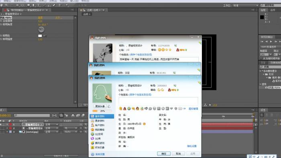Open the workspace dropdown at top right
This screenshot has height=158, width=281.
click(x=246, y=6)
